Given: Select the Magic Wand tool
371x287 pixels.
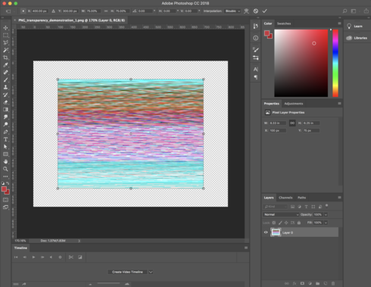Looking at the screenshot, I should coord(5,50).
